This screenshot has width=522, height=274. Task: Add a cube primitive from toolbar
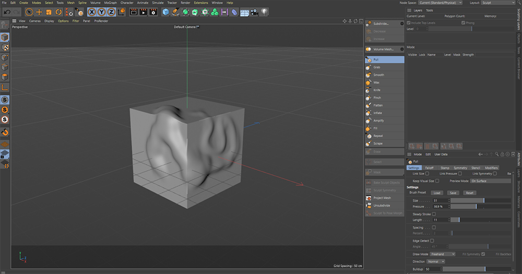[165, 12]
